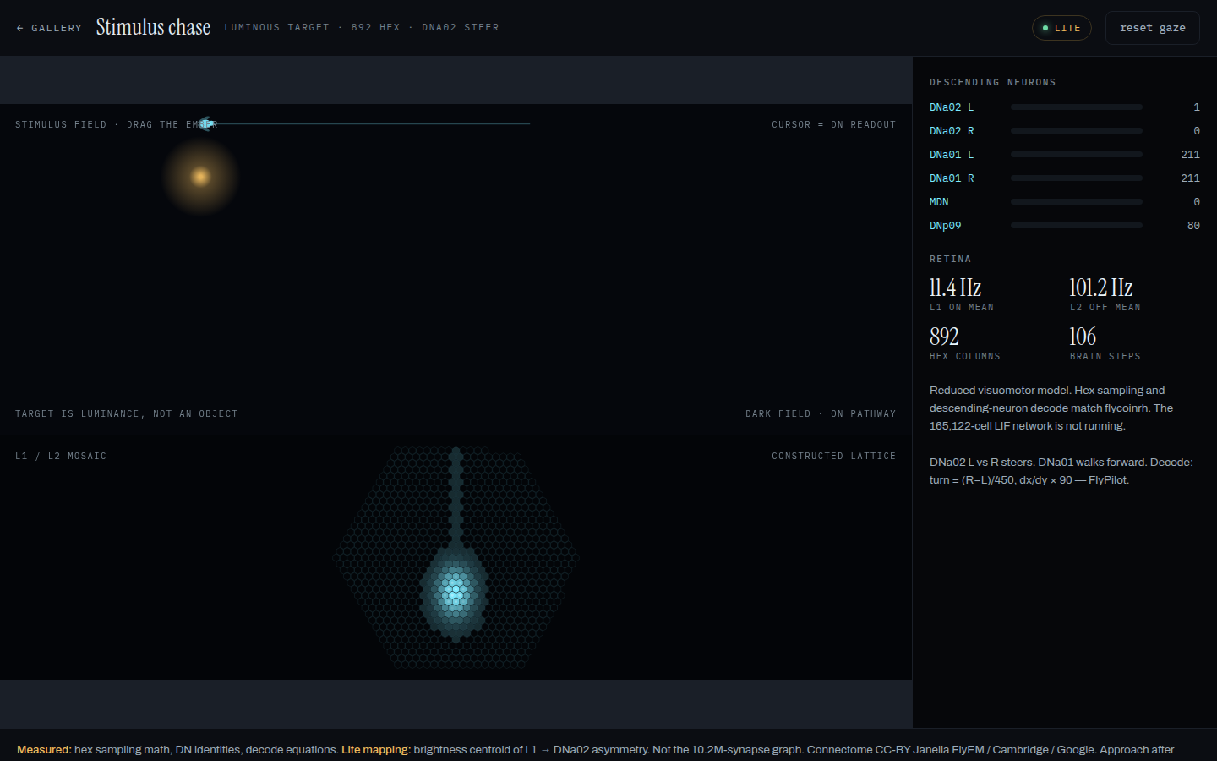Select the DNa02 L neuron label
This screenshot has width=1217, height=761.
[952, 107]
